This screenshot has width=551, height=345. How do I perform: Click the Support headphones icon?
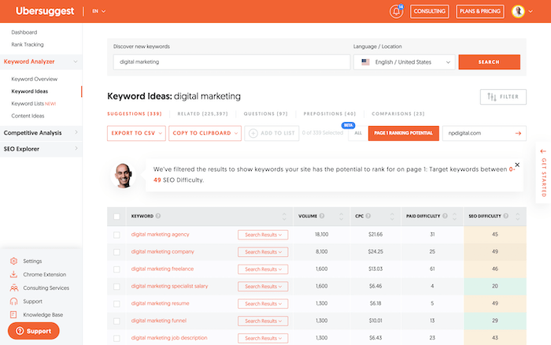pyautogui.click(x=13, y=302)
